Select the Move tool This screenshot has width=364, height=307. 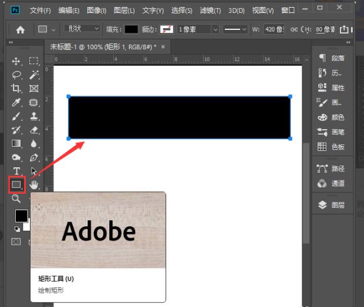point(16,61)
